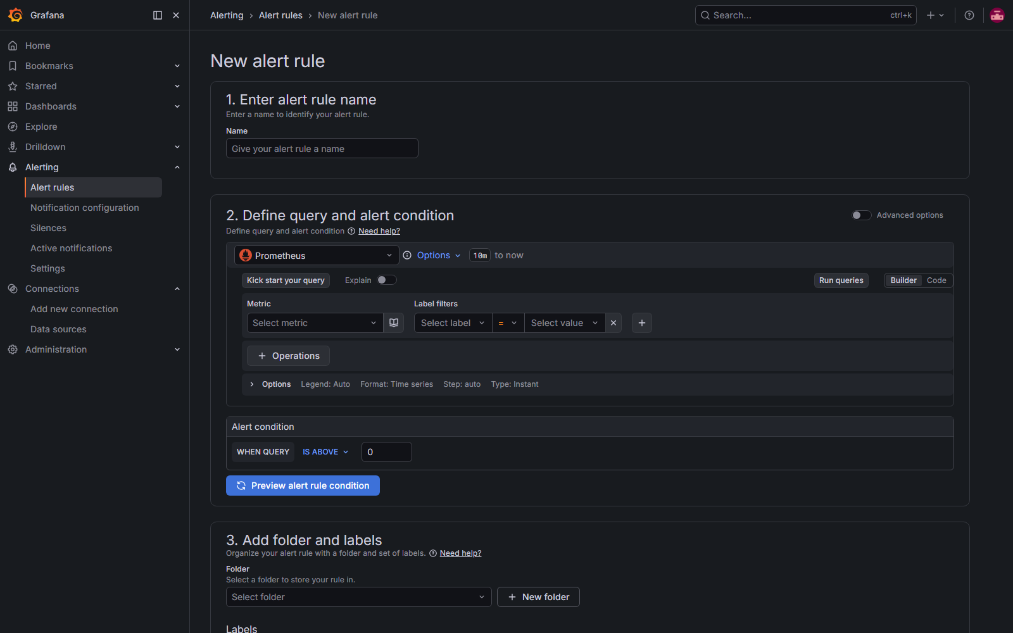This screenshot has height=633, width=1013.
Task: Open the Select label dropdown
Action: coord(453,323)
